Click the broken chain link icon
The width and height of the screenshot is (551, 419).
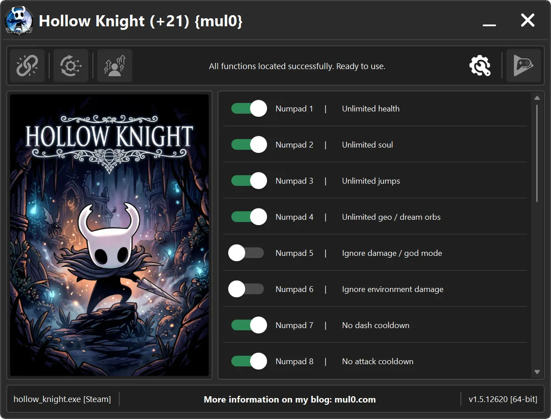point(27,66)
